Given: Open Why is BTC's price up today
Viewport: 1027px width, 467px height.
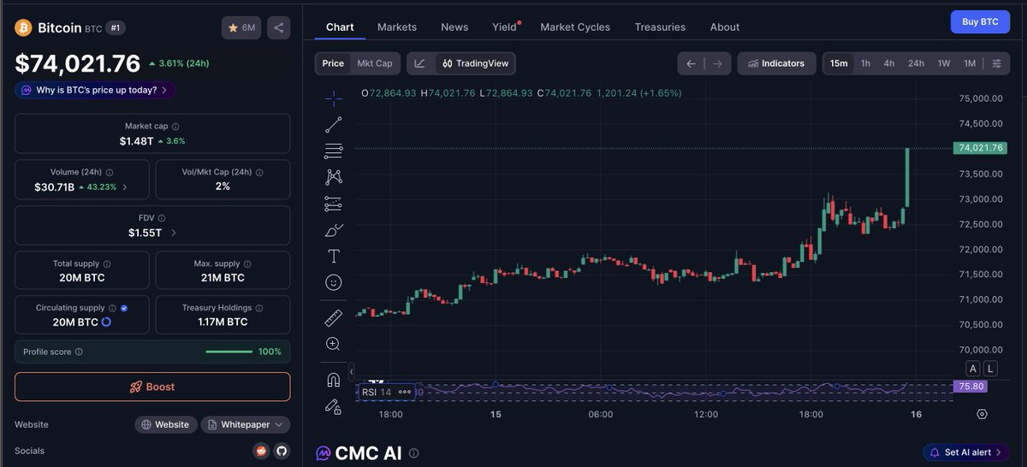Looking at the screenshot, I should [x=96, y=90].
